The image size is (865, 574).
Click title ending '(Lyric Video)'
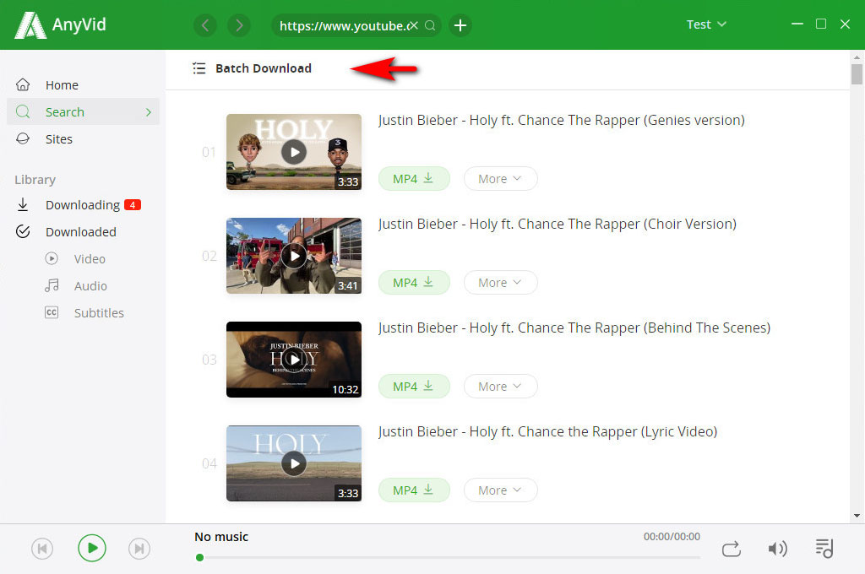pyautogui.click(x=547, y=431)
